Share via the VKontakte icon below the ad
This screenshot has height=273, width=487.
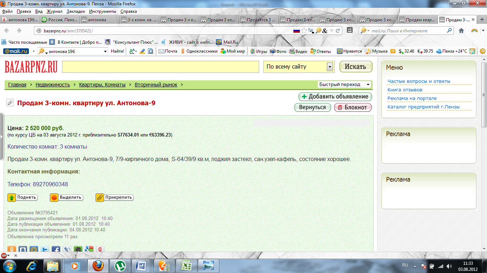23,250
